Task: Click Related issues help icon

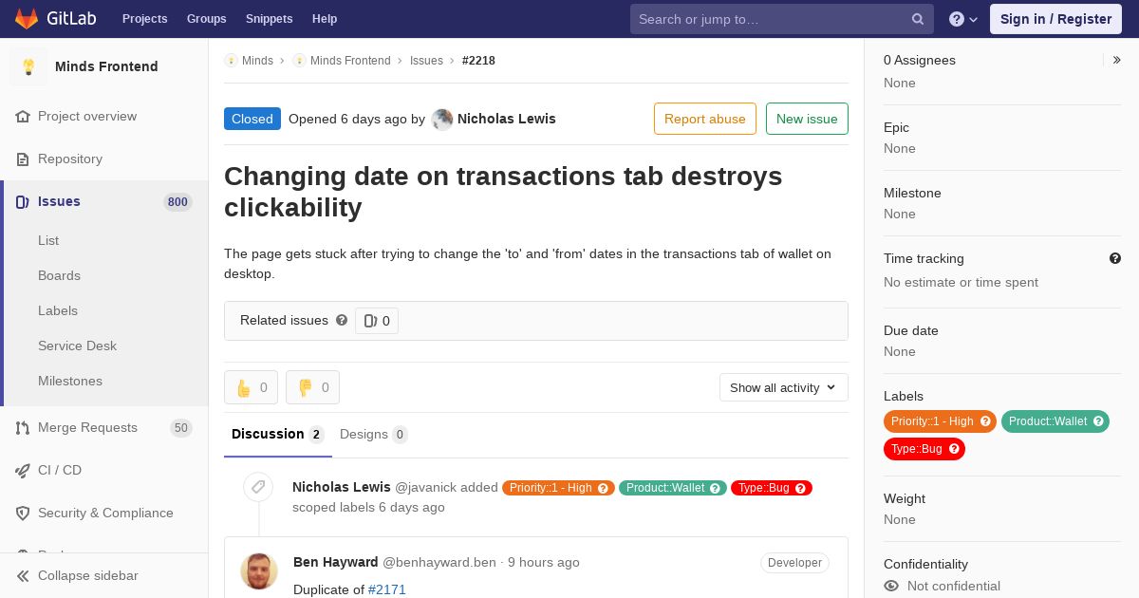Action: 342,320
